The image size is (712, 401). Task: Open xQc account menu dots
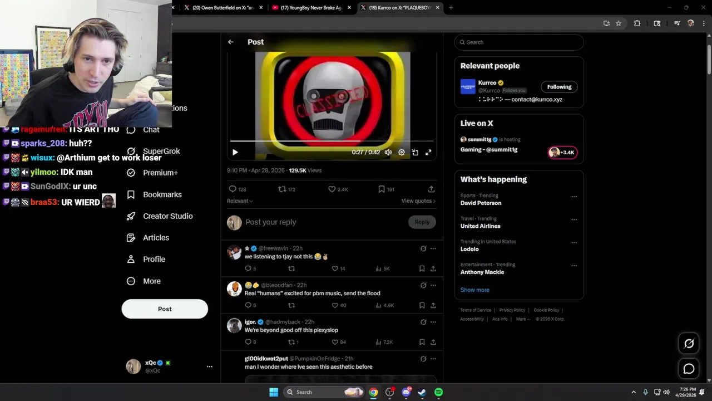click(210, 366)
